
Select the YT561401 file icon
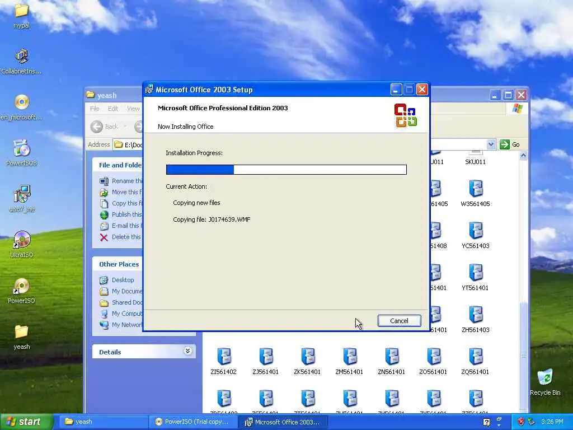point(476,278)
